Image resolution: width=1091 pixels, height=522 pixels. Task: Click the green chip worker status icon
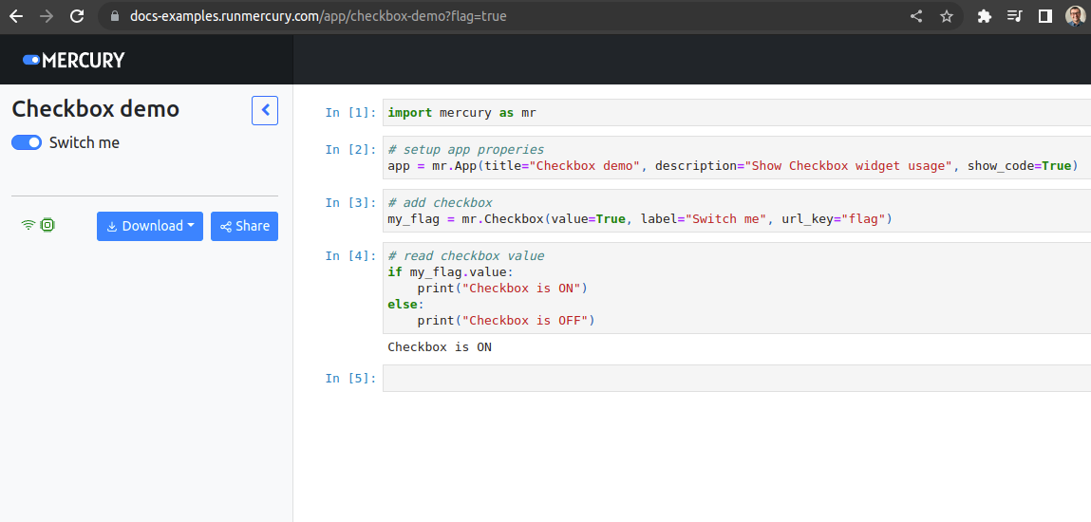[47, 225]
